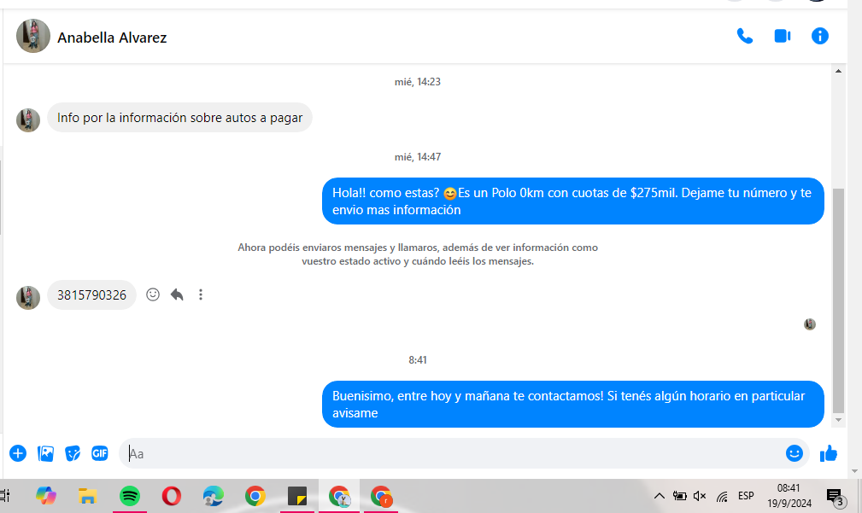This screenshot has width=862, height=513.
Task: Open the GIF picker
Action: [99, 453]
